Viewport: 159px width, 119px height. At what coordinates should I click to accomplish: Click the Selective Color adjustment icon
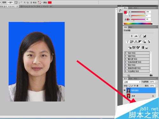coord(147,48)
